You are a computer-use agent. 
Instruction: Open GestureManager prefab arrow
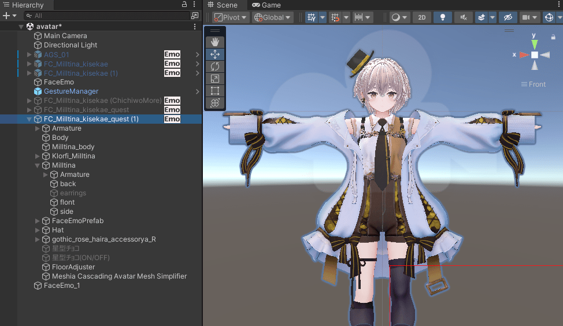click(x=197, y=91)
